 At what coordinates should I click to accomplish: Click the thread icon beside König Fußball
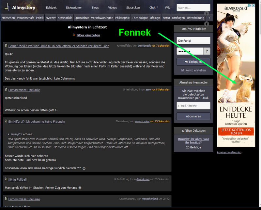tap(6, 179)
